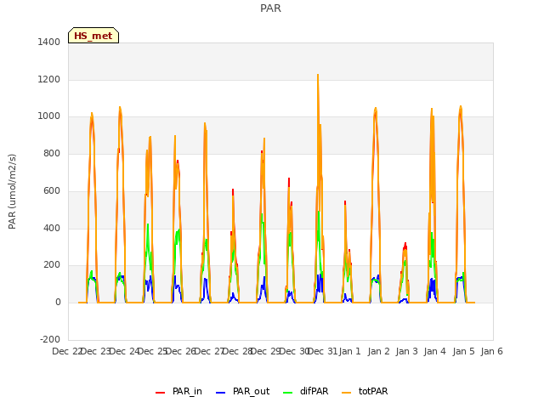Click the Jan 2 x-axis label

coord(378,351)
